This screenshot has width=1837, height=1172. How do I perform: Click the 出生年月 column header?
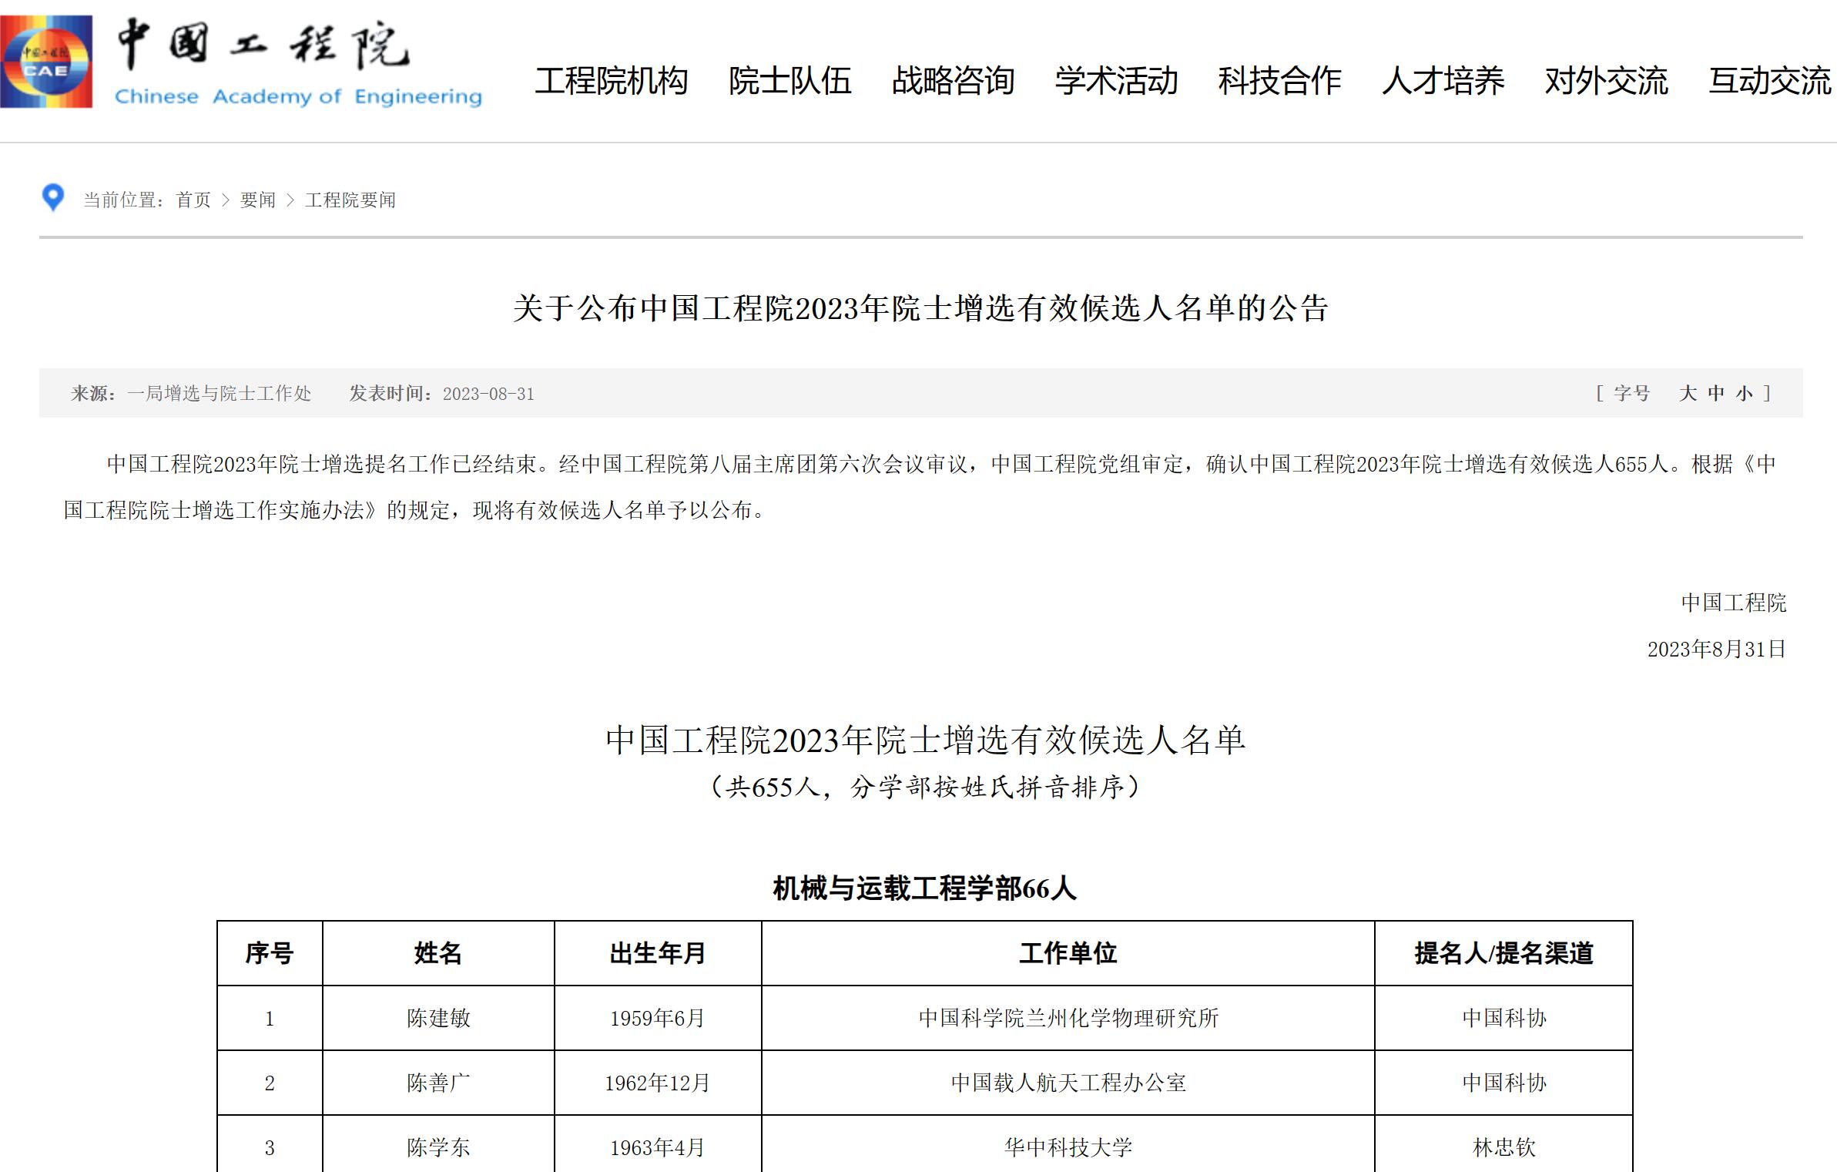click(658, 953)
